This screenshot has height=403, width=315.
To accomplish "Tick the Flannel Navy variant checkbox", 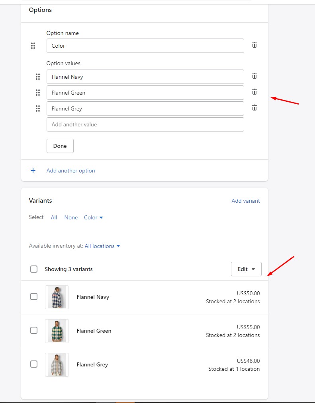I will tap(34, 296).
